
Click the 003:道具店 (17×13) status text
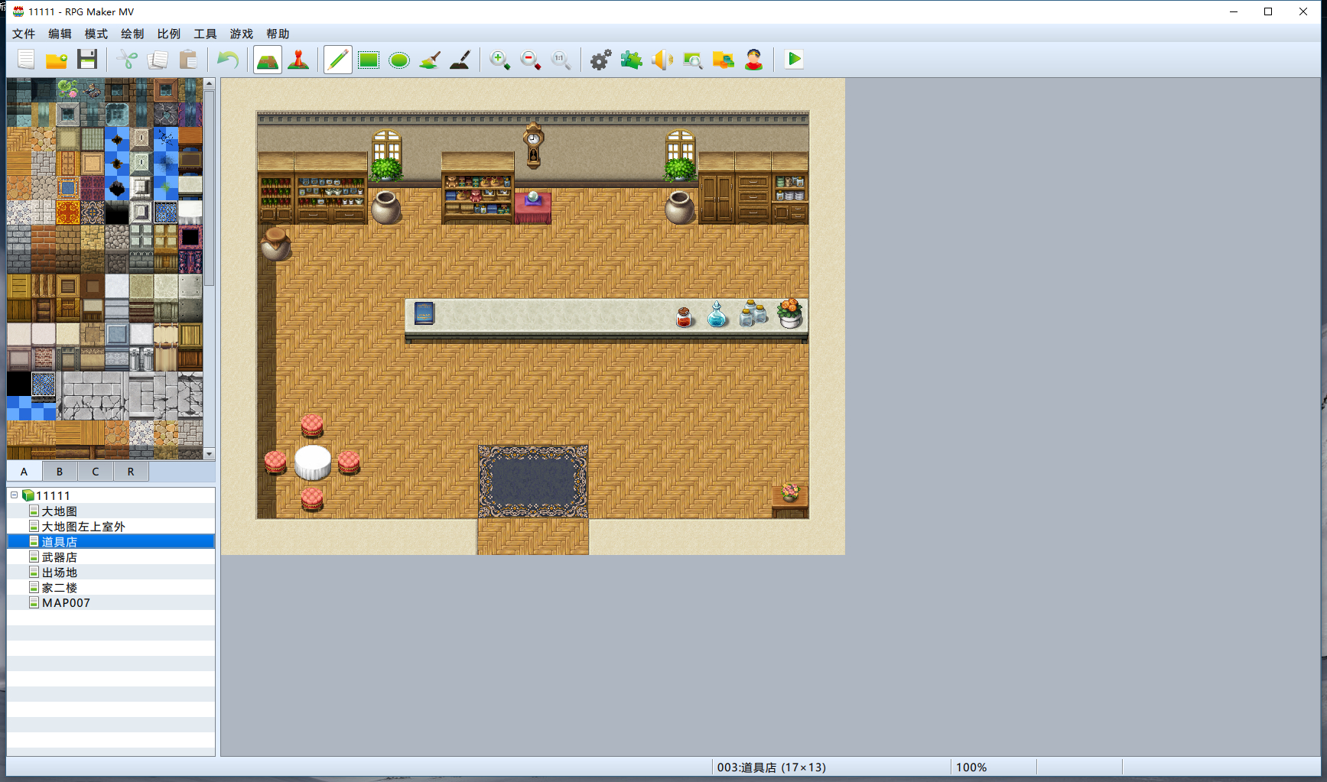coord(772,767)
